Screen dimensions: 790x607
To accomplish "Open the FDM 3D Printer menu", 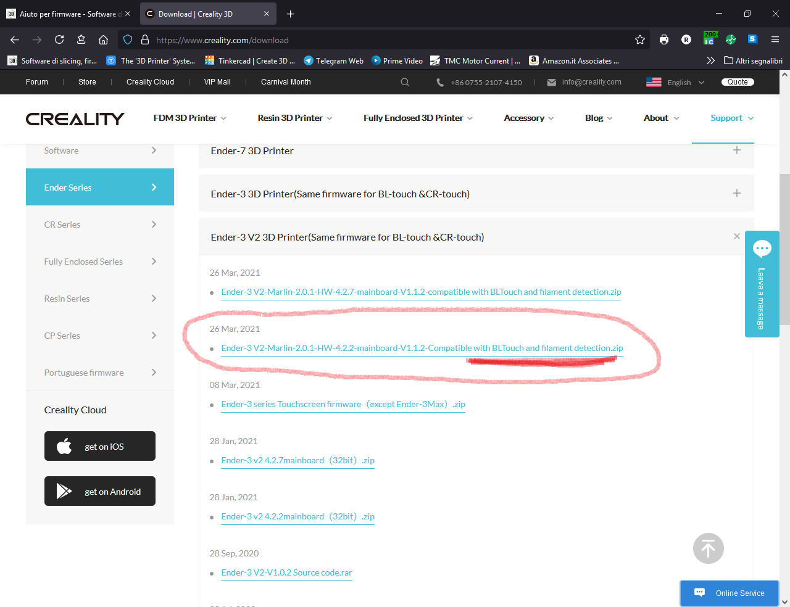I will tap(189, 118).
